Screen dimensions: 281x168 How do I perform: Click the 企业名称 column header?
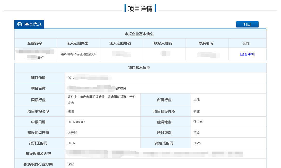click(x=36, y=43)
